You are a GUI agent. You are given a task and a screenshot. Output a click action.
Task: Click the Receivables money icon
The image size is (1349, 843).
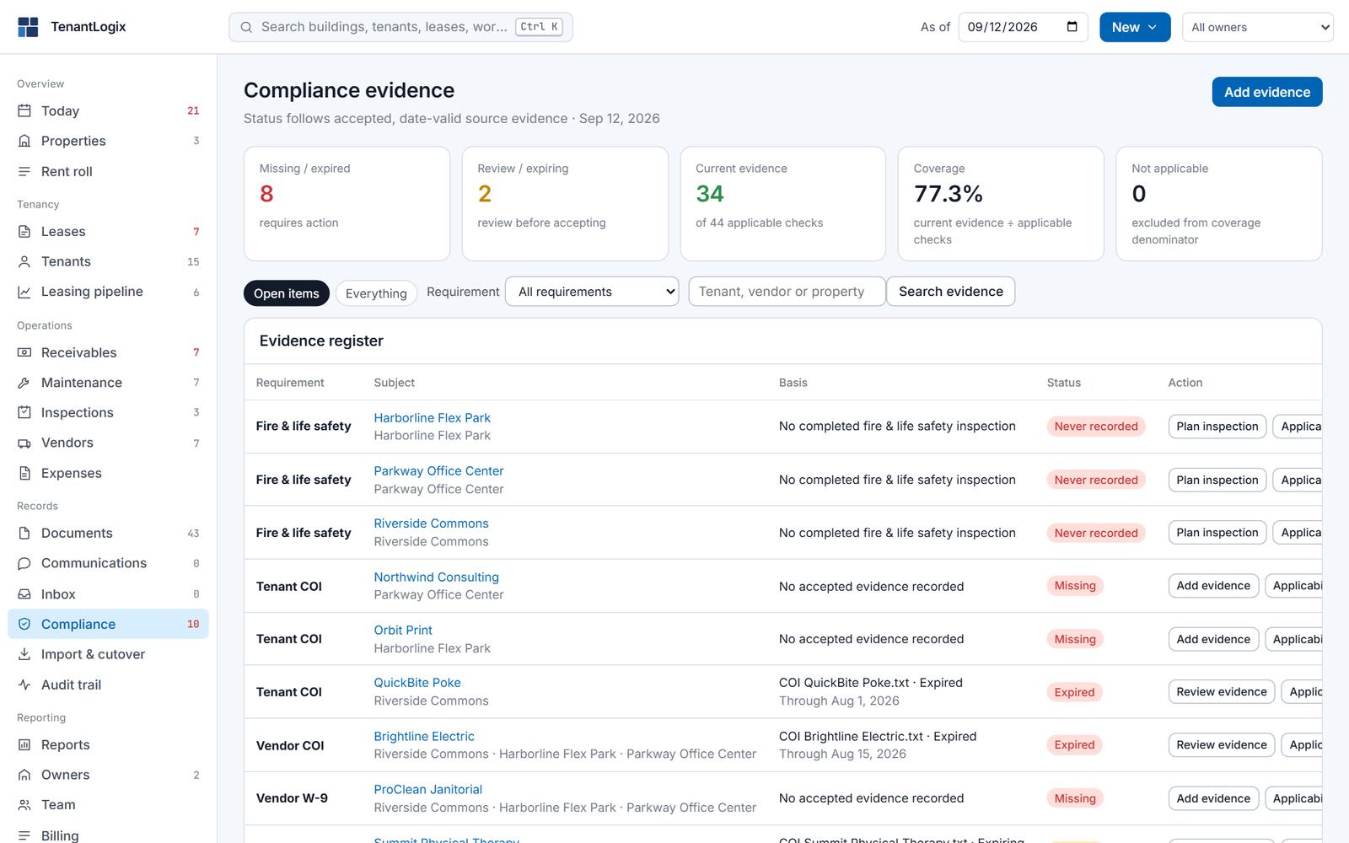(x=24, y=352)
